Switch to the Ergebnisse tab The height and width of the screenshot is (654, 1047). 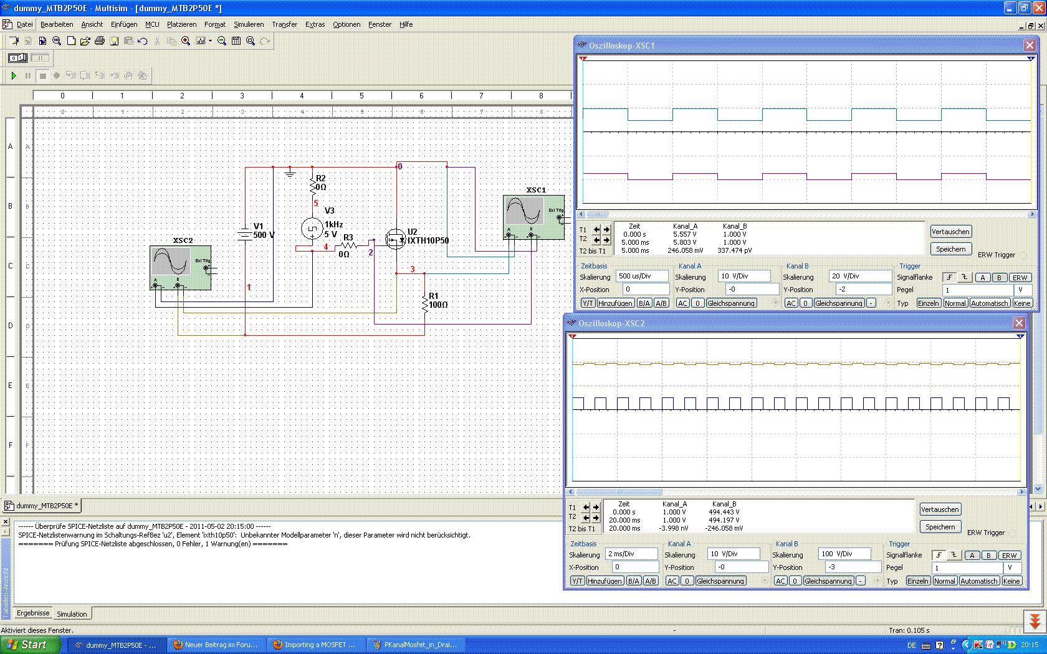click(33, 613)
